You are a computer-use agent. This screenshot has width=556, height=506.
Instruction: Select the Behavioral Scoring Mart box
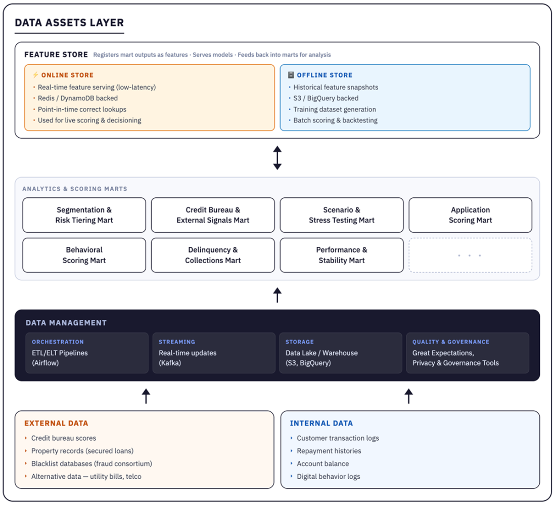[x=84, y=255]
